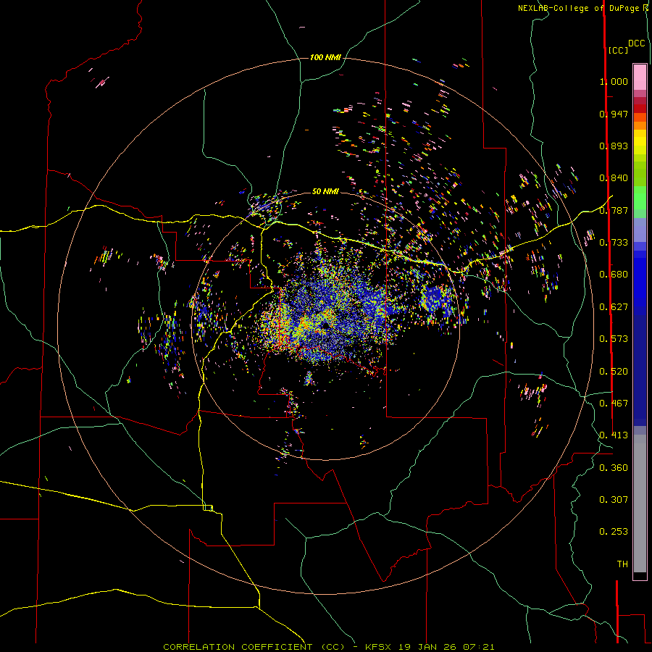Screen dimensions: 652x652
Task: Select the 0.253 color scale label
Action: click(x=614, y=532)
